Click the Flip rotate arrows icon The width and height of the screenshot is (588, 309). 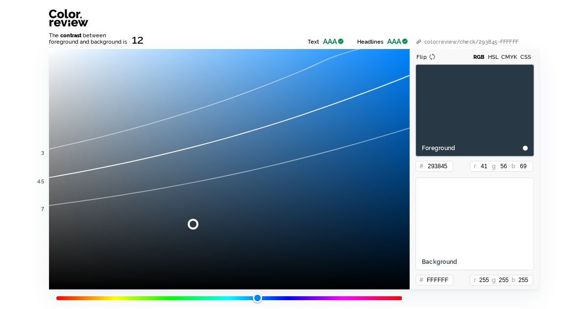coord(432,57)
